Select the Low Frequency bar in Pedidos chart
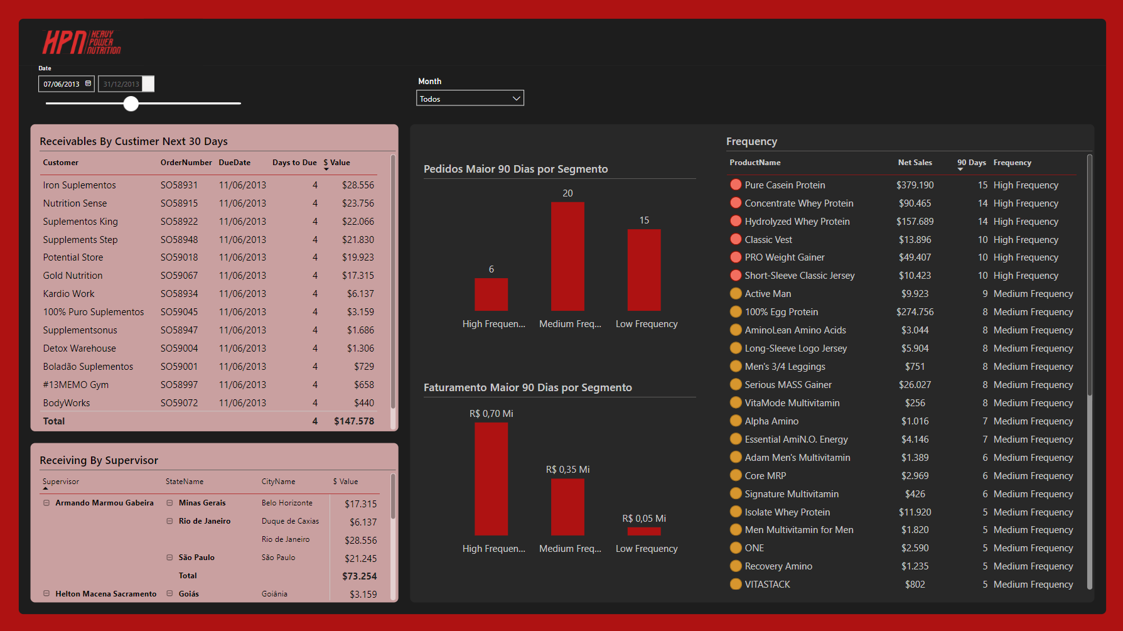Viewport: 1123px width, 631px height. click(x=644, y=270)
